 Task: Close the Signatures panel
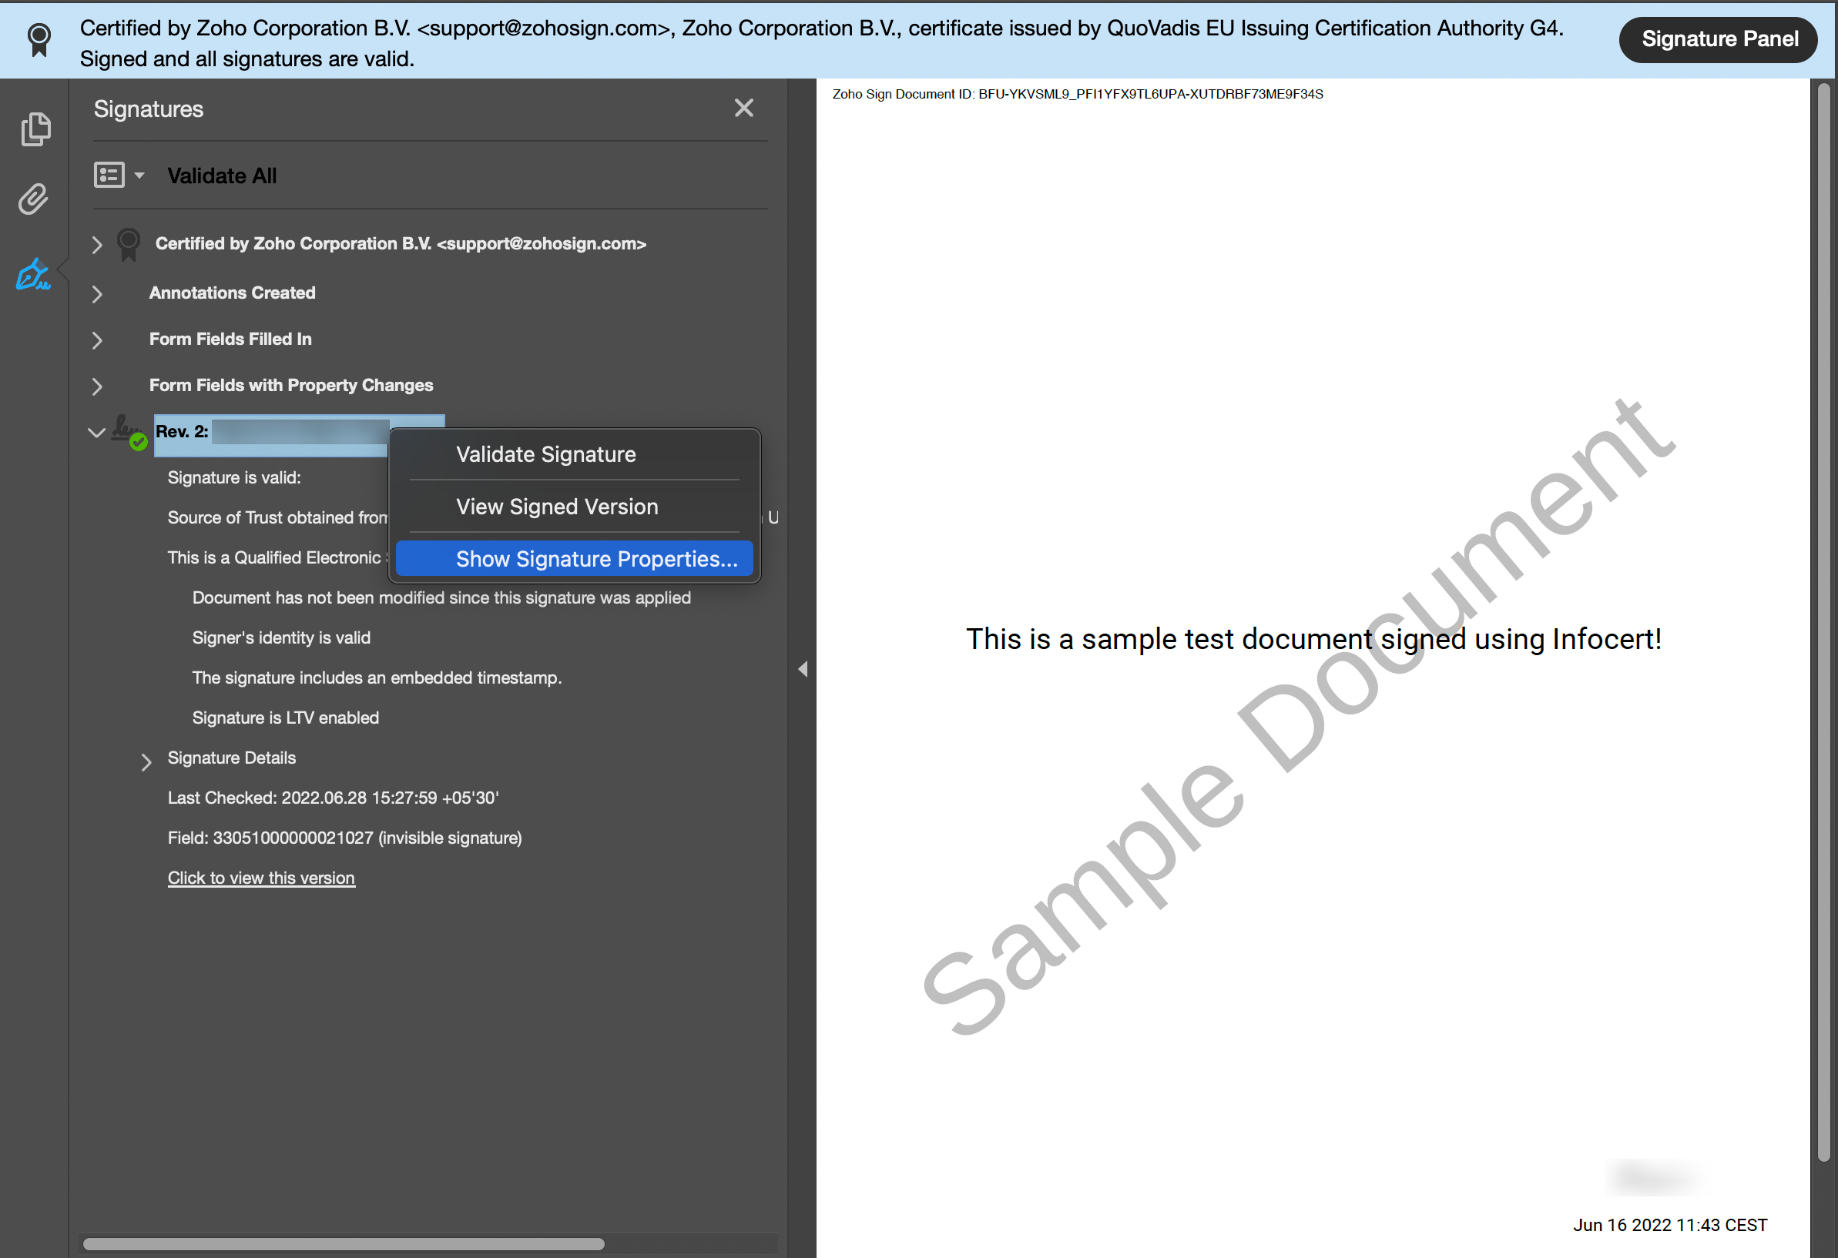(x=743, y=108)
